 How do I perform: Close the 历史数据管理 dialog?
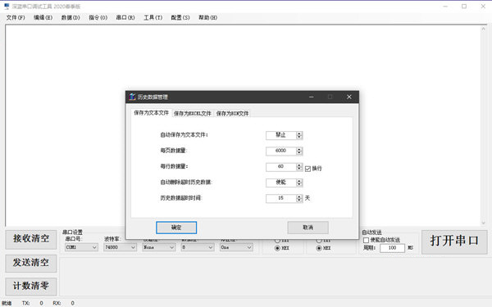349,97
